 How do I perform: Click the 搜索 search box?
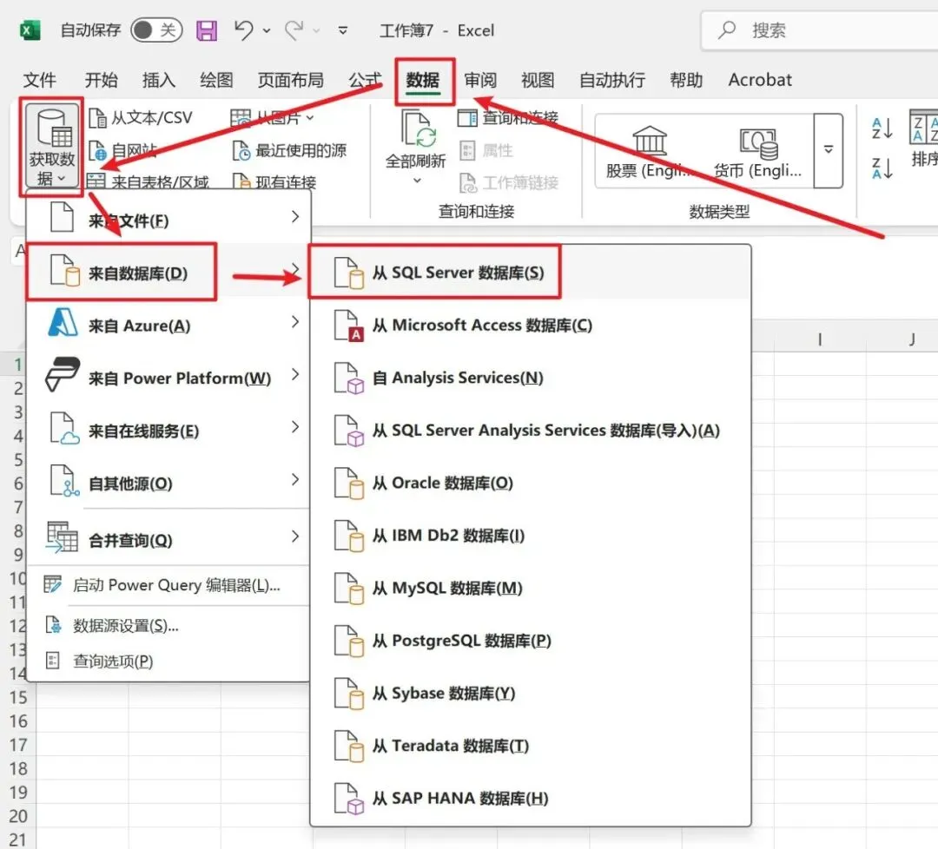(x=820, y=30)
